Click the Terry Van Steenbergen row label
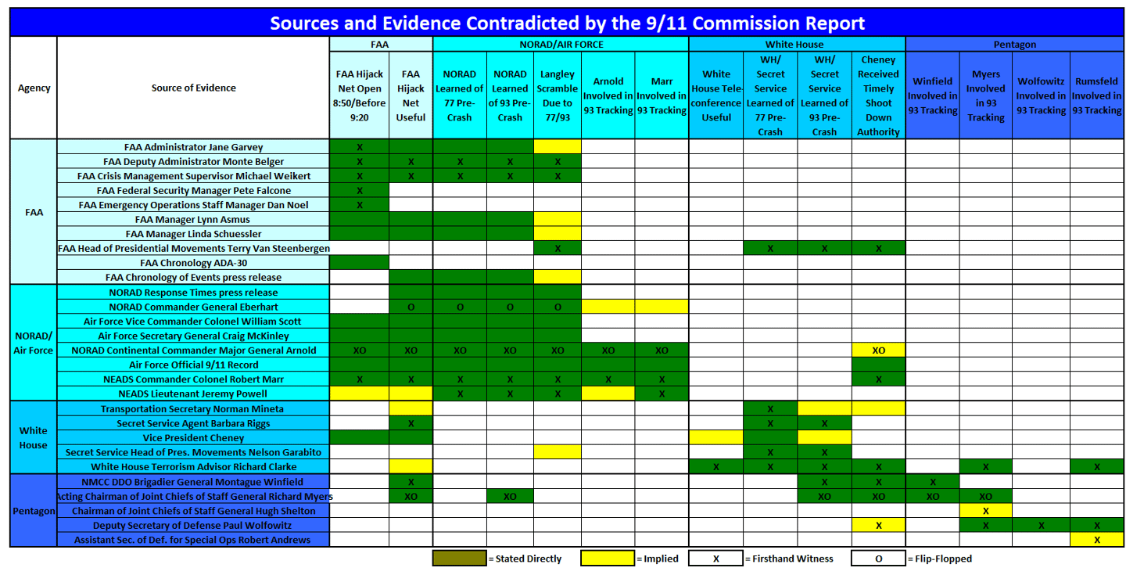1126x575 pixels. point(193,248)
